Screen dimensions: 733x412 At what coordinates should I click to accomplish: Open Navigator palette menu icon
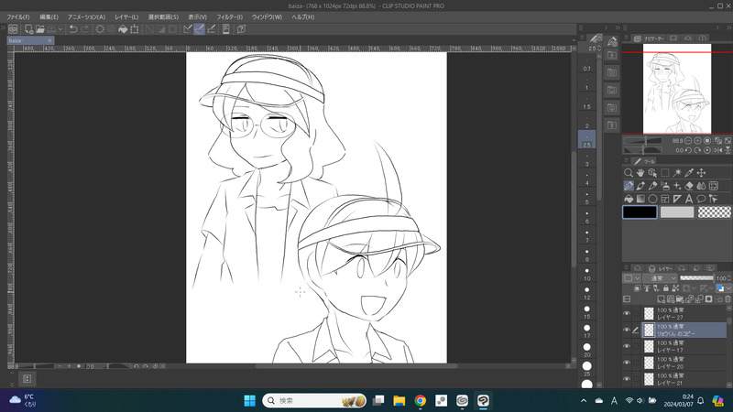(x=627, y=38)
